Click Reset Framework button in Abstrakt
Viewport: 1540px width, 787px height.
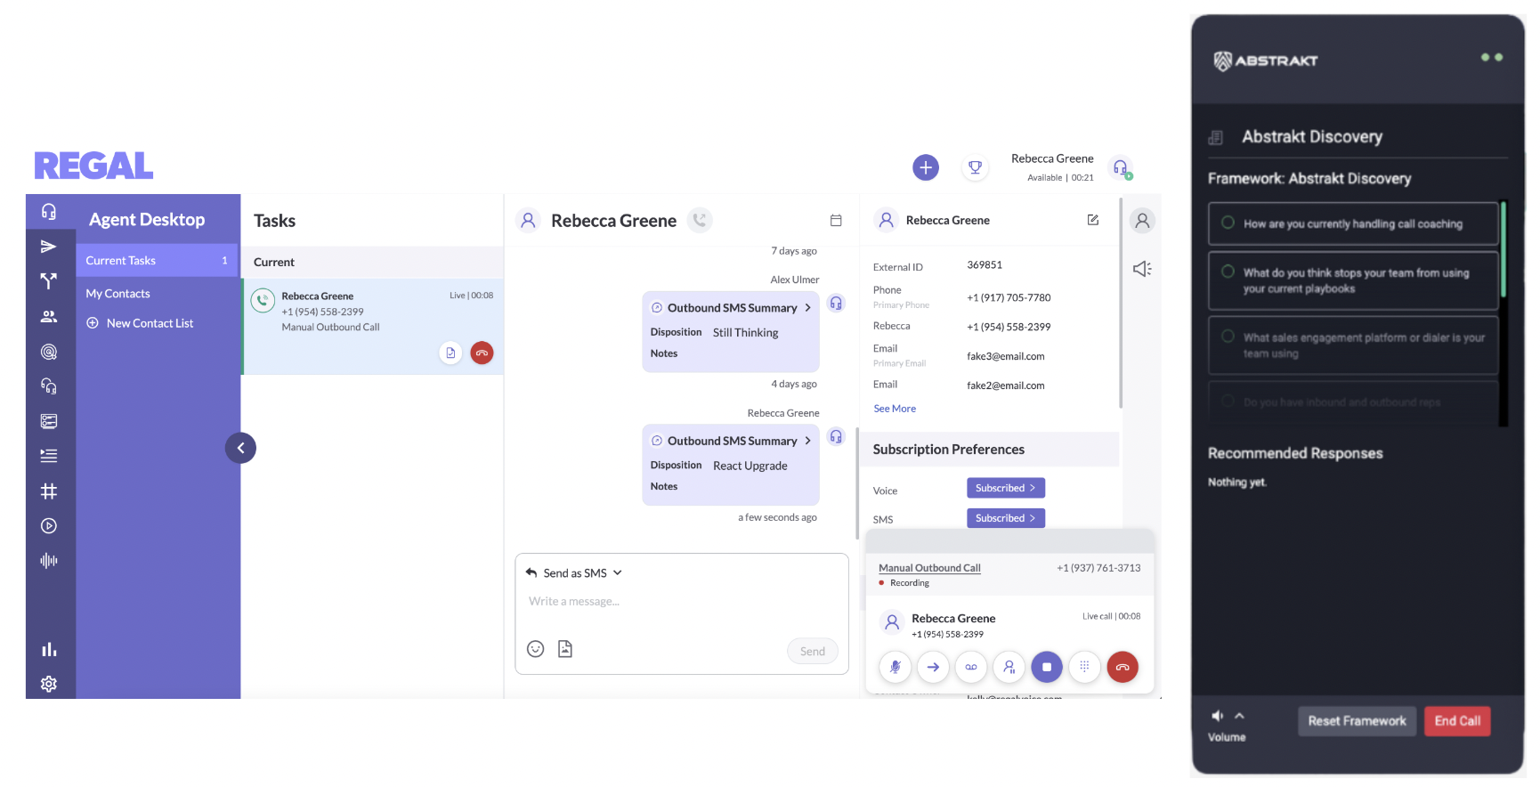1357,721
